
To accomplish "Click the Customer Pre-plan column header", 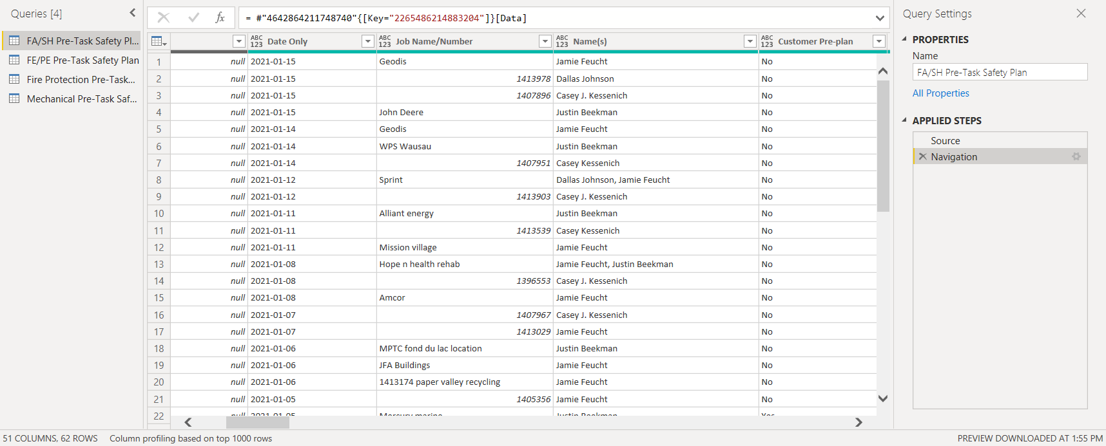I will pyautogui.click(x=824, y=41).
